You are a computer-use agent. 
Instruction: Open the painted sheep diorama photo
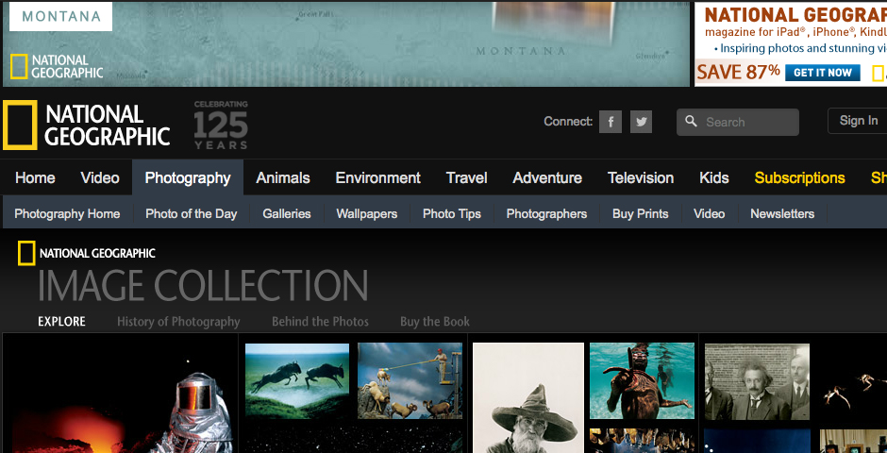pos(410,381)
